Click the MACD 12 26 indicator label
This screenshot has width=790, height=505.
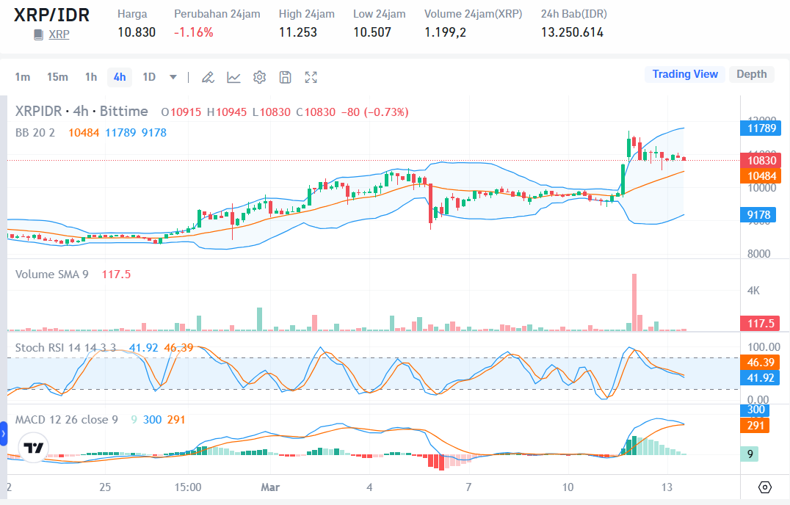click(x=67, y=420)
